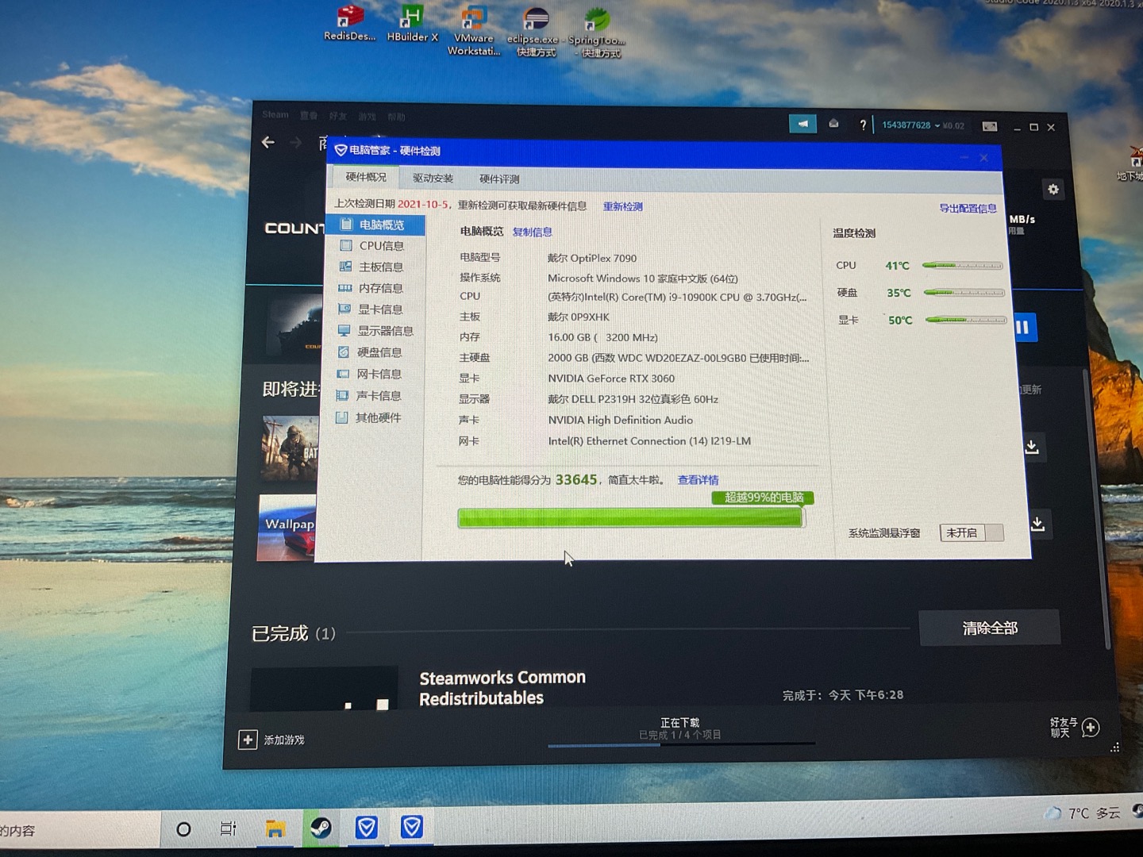Open HBuilder X desktop shortcut
Viewport: 1143px width, 857px height.
[412, 23]
